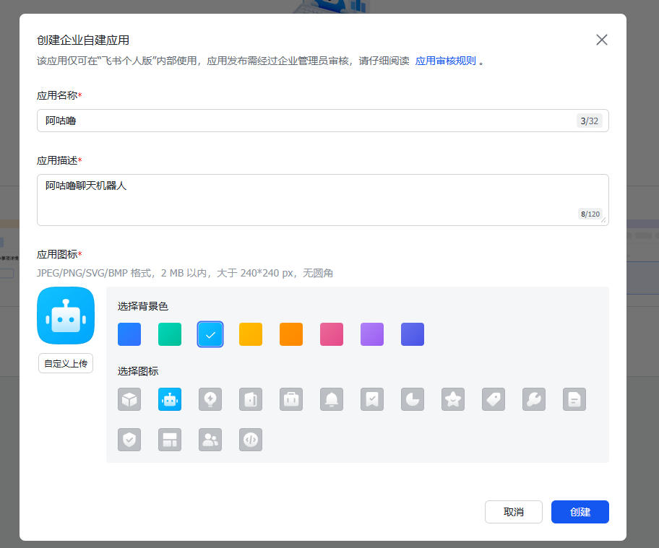This screenshot has height=548, width=659.
Task: Select the robot icon for the app
Action: click(170, 399)
